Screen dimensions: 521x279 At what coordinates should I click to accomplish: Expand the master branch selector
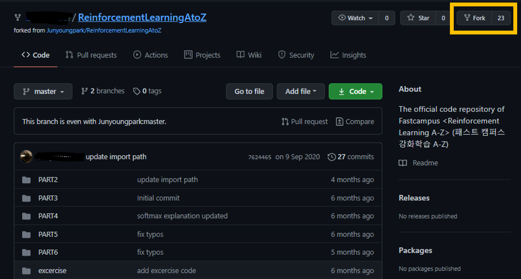[43, 91]
